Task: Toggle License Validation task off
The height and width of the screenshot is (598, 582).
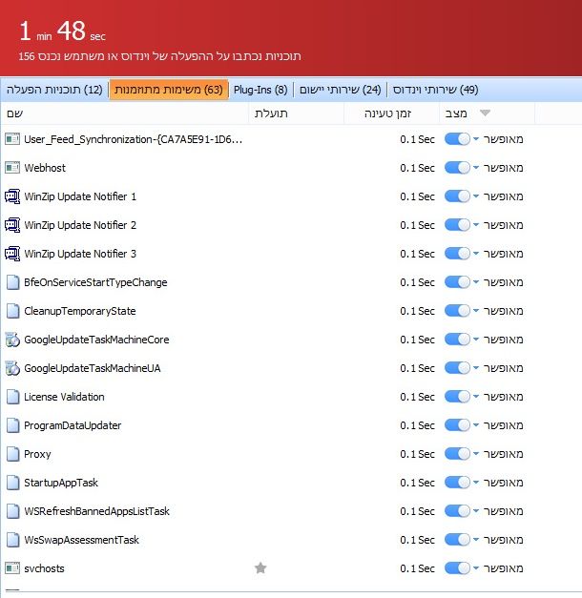Action: pyautogui.click(x=457, y=397)
